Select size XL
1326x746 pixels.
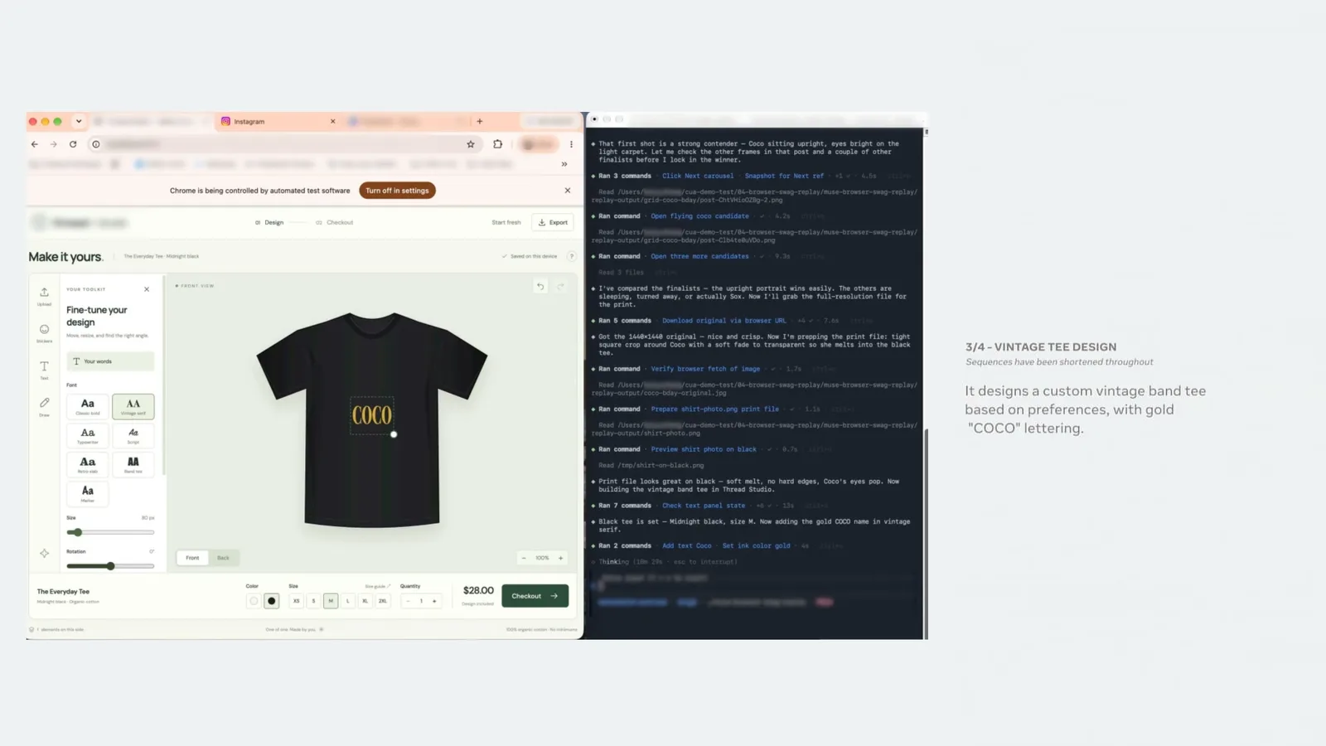[365, 601]
